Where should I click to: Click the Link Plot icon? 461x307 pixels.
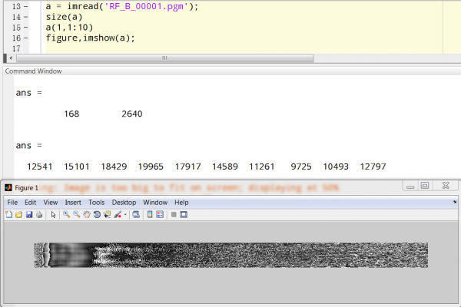(136, 215)
